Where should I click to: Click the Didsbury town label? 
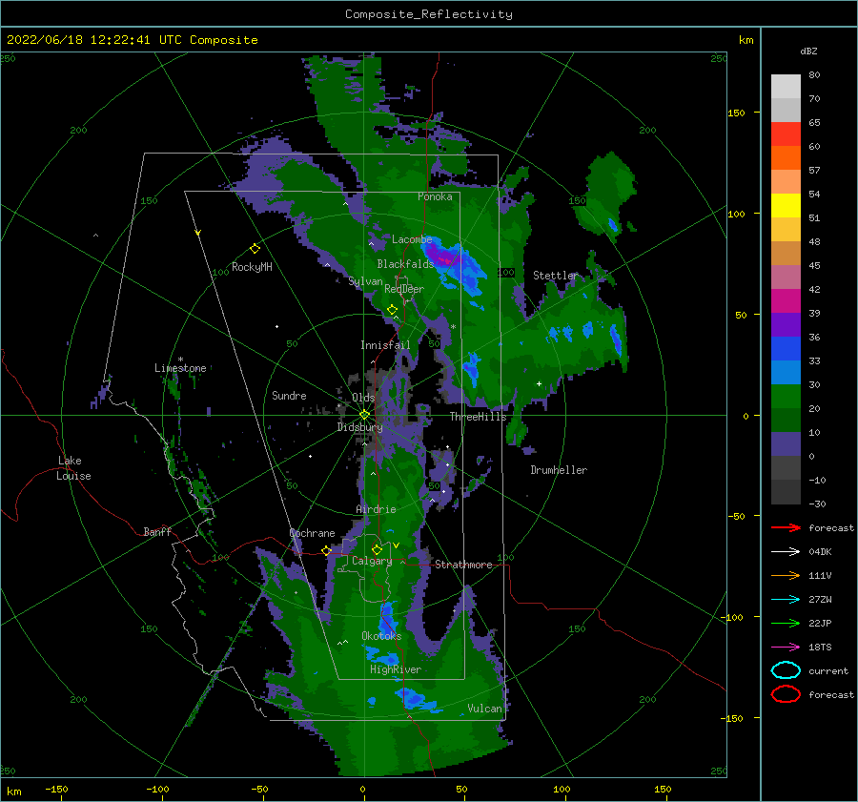[359, 427]
